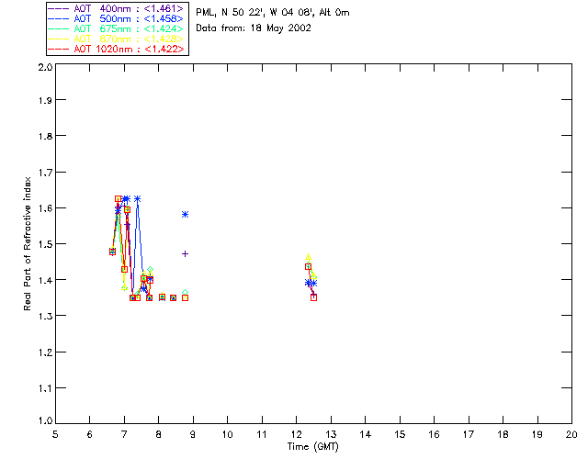Click the hour 11 time axis label
588x470 pixels.
click(262, 434)
